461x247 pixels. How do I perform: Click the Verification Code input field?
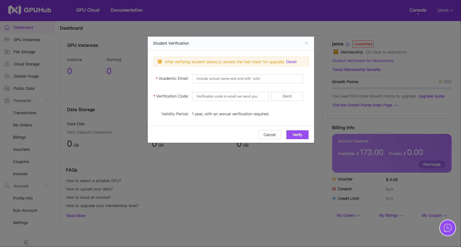tap(230, 96)
